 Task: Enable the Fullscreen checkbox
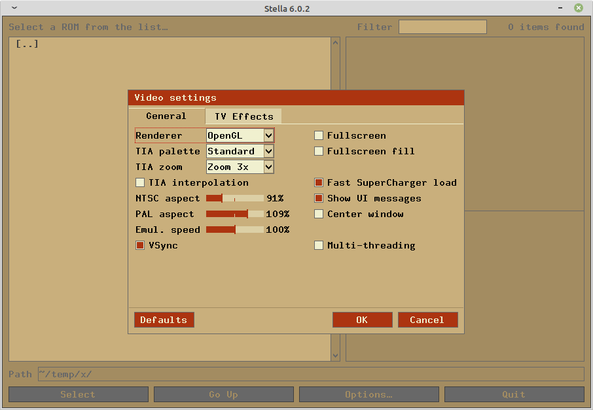tap(319, 135)
